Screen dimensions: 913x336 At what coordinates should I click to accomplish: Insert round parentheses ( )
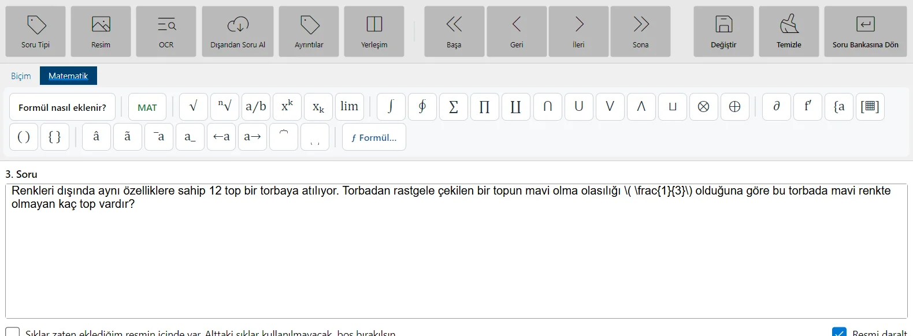pos(24,137)
